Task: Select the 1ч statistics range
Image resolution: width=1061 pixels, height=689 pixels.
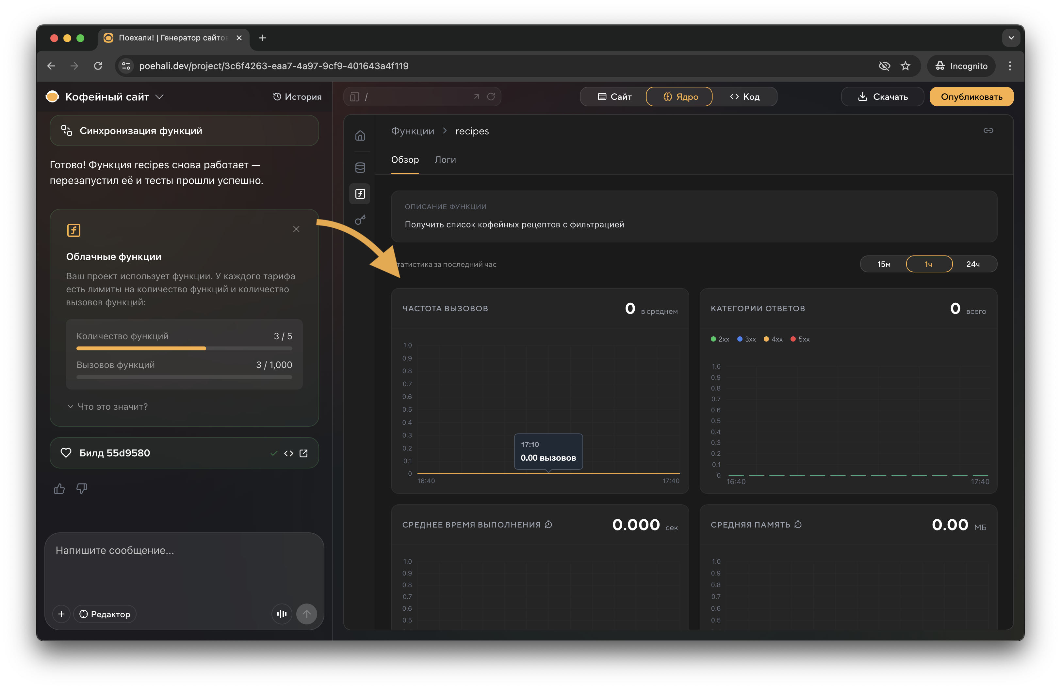Action: pos(929,264)
